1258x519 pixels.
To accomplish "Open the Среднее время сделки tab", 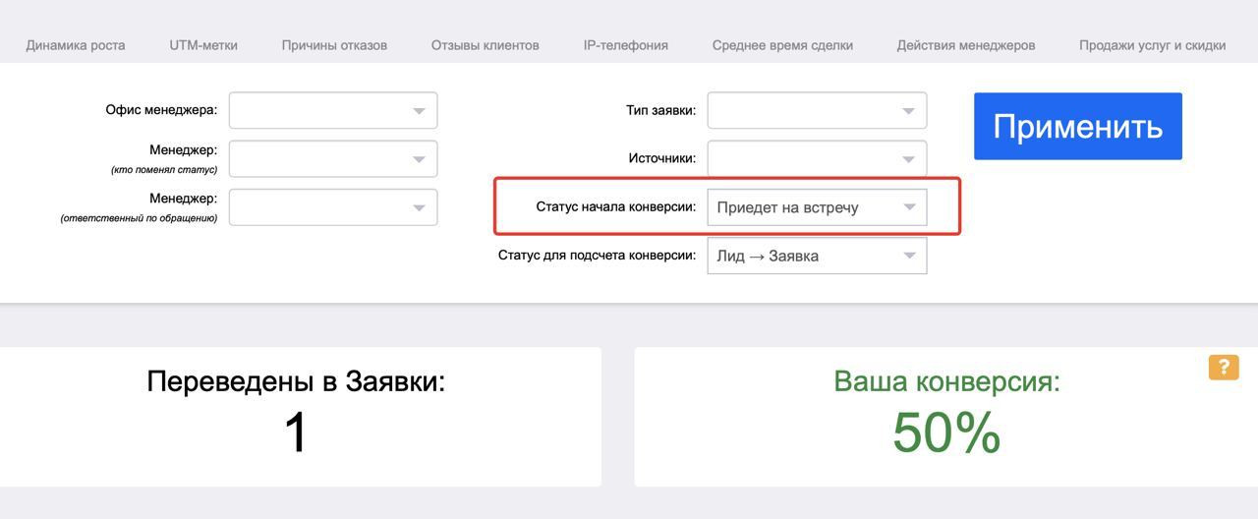I will point(782,45).
